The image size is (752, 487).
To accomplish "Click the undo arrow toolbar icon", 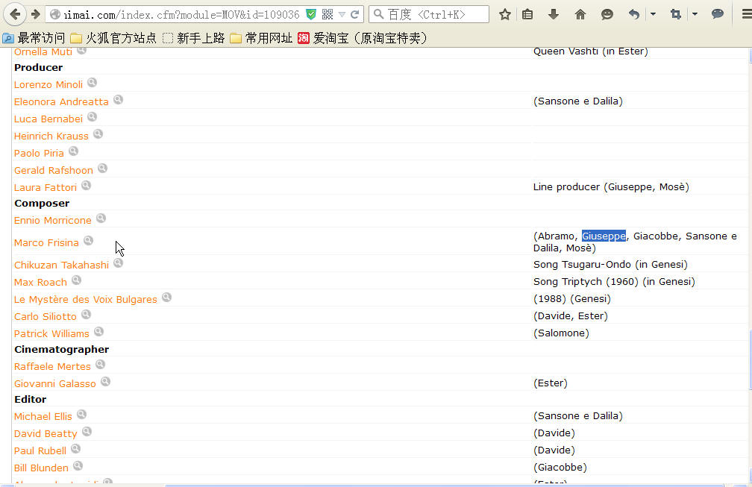I will coord(634,14).
